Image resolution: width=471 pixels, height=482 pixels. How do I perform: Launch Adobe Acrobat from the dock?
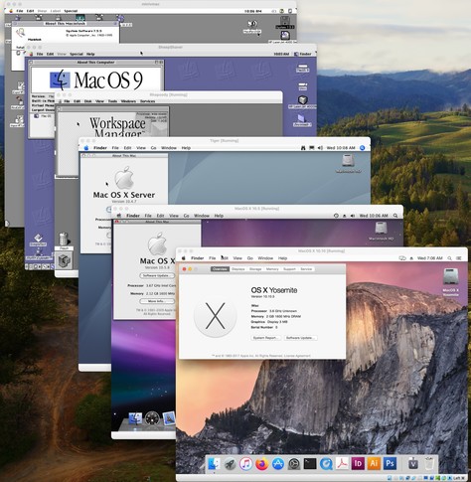(x=342, y=464)
